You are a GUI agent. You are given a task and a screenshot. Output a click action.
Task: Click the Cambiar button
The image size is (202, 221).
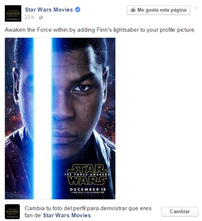[180, 212]
